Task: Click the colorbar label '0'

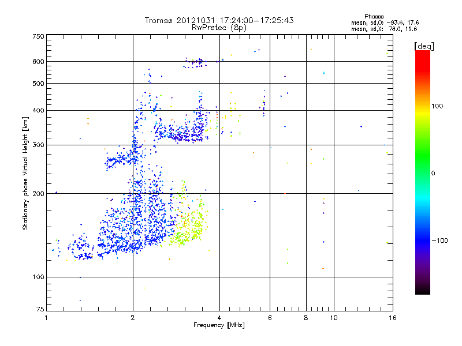Action: (433, 173)
